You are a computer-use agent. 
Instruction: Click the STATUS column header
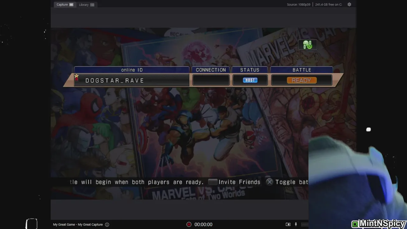point(250,70)
